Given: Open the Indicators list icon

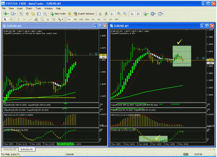Looking at the screenshot, I should point(145,14).
